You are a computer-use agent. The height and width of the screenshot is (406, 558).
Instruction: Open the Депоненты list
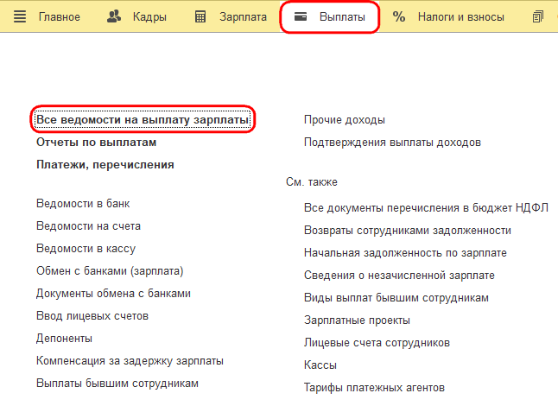65,339
